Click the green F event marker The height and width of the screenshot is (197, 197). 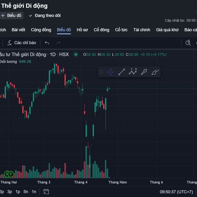coord(11,174)
